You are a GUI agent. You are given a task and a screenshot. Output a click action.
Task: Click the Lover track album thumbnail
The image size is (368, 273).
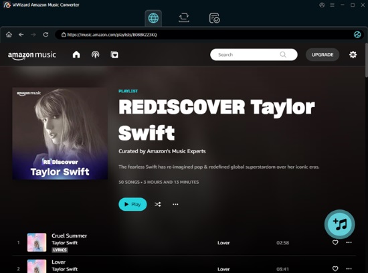tap(37, 266)
